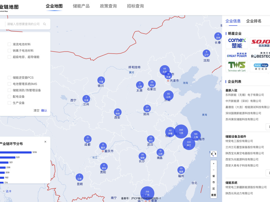The width and height of the screenshot is (270, 202).
Task: Open 中开新能源（深圳）有限公司 link
Action: tap(243, 101)
